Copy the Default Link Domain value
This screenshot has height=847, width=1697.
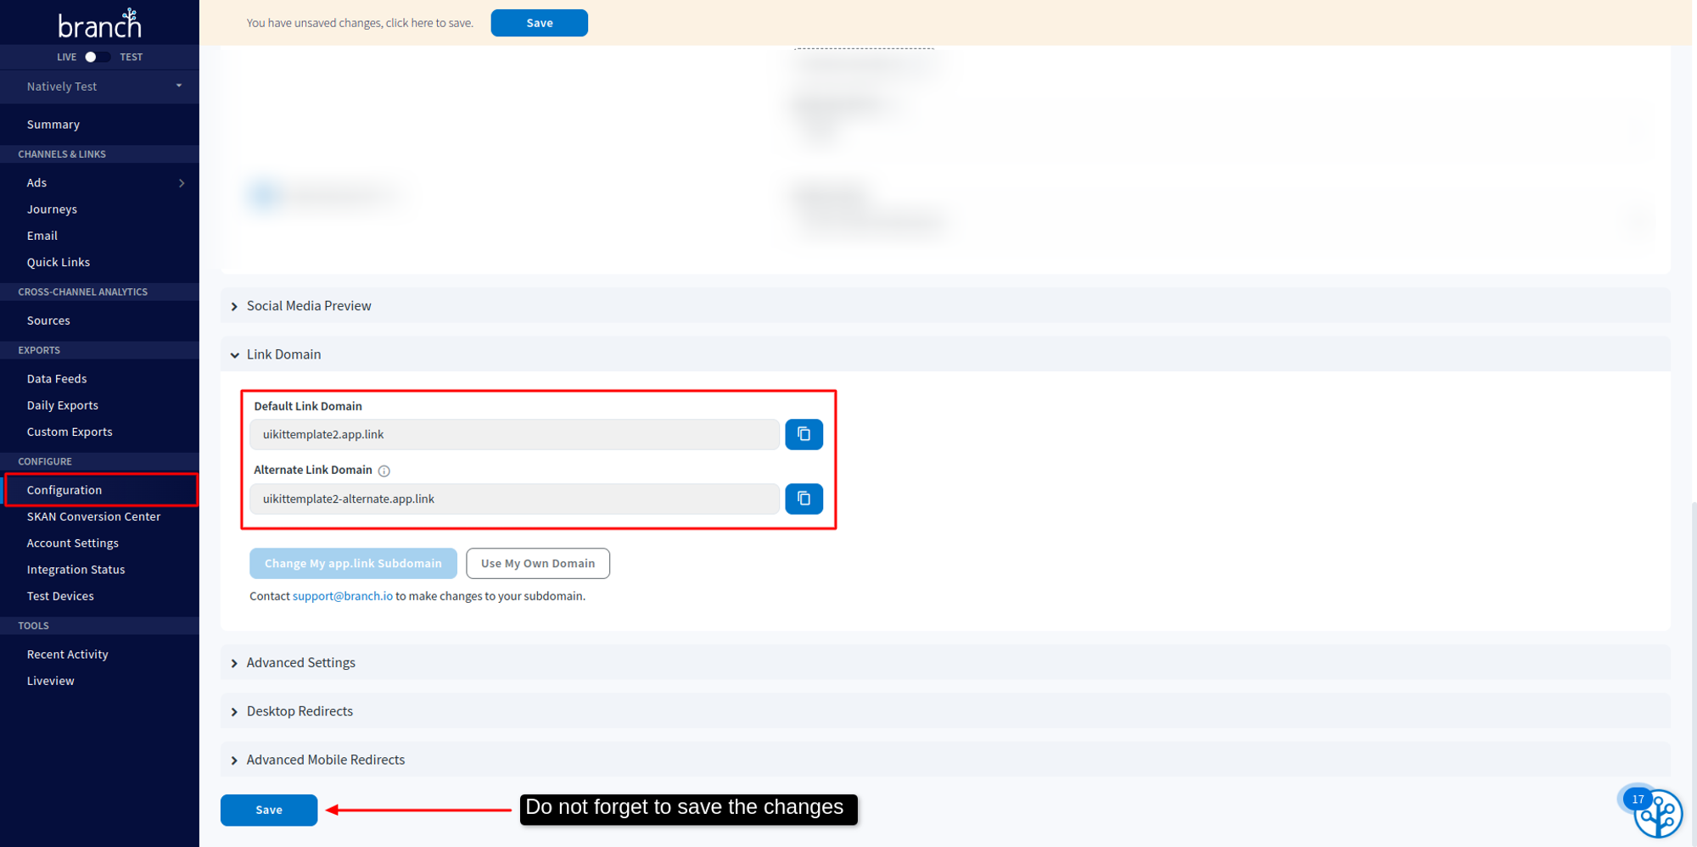click(803, 434)
